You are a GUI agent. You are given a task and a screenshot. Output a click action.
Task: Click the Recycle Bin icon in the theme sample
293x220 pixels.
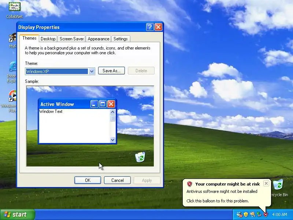tap(140, 157)
